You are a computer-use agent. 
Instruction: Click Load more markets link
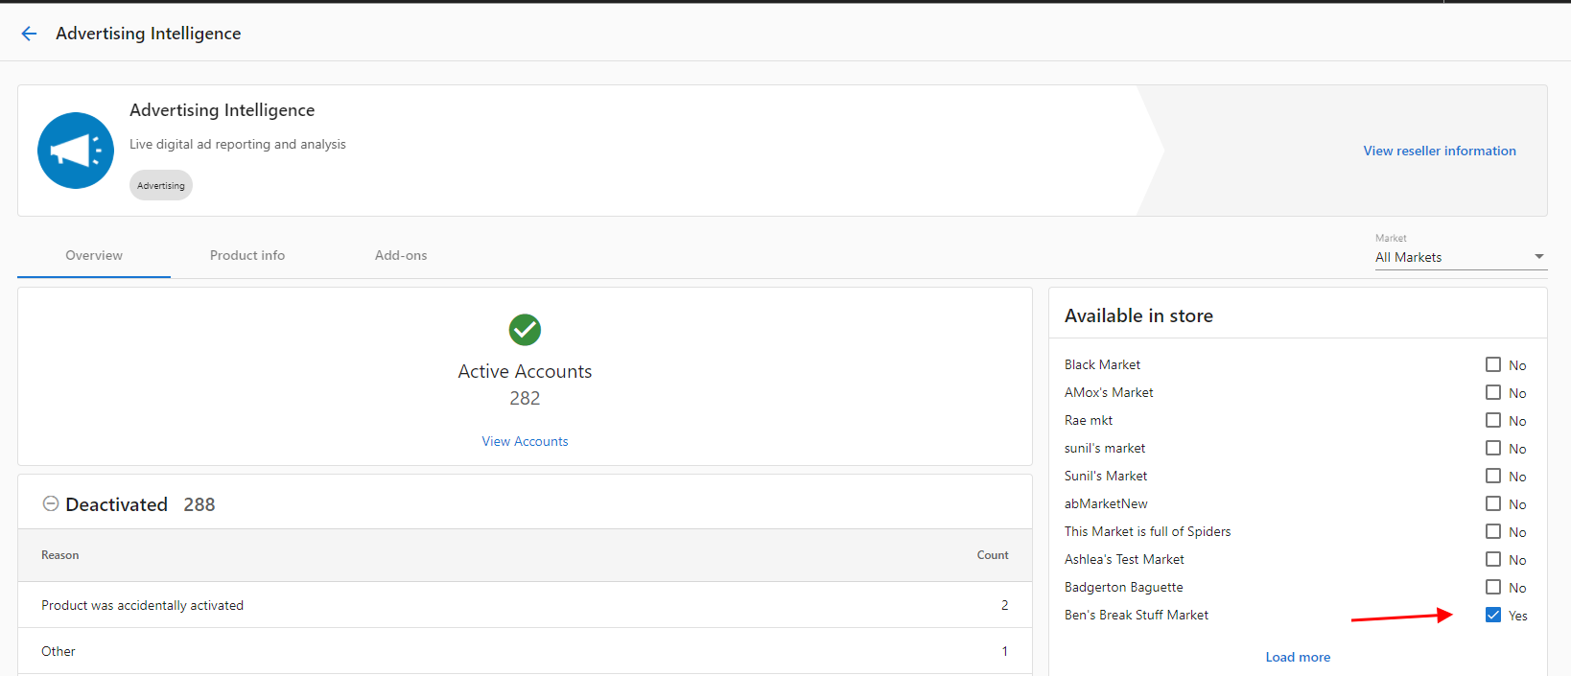(x=1298, y=657)
